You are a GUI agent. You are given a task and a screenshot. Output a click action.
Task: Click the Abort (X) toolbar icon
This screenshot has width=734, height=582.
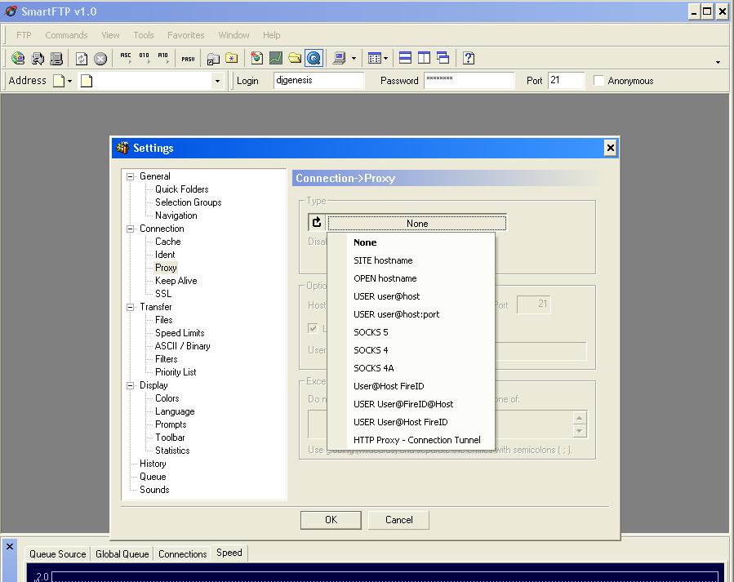(x=100, y=58)
